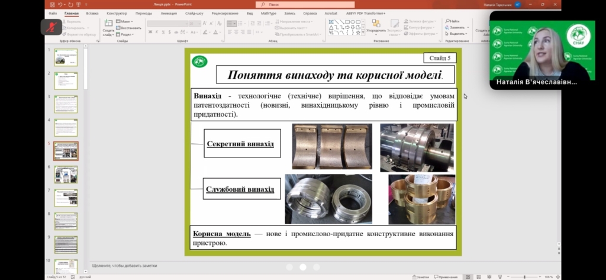
Task: Click the Заменить replace button
Action: pos(456,27)
